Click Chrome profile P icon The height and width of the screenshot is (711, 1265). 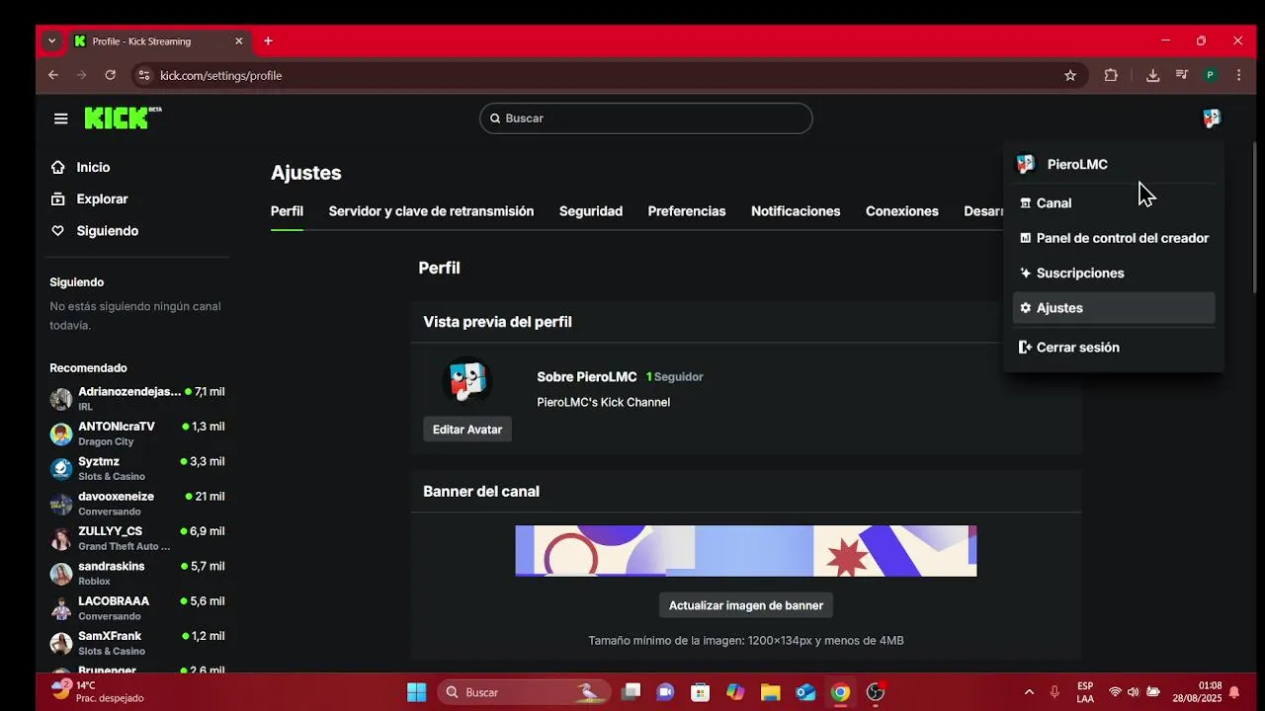[x=1210, y=75]
